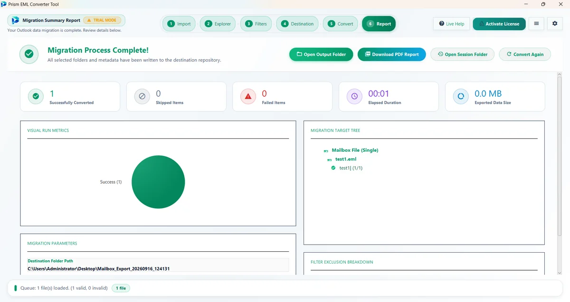This screenshot has width=570, height=302.
Task: Click green check beside test1| (1/1)
Action: pyautogui.click(x=333, y=168)
